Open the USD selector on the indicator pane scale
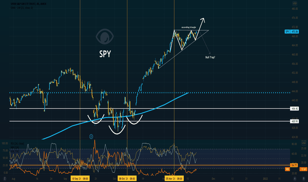The image size is (308, 182). pos(304,143)
